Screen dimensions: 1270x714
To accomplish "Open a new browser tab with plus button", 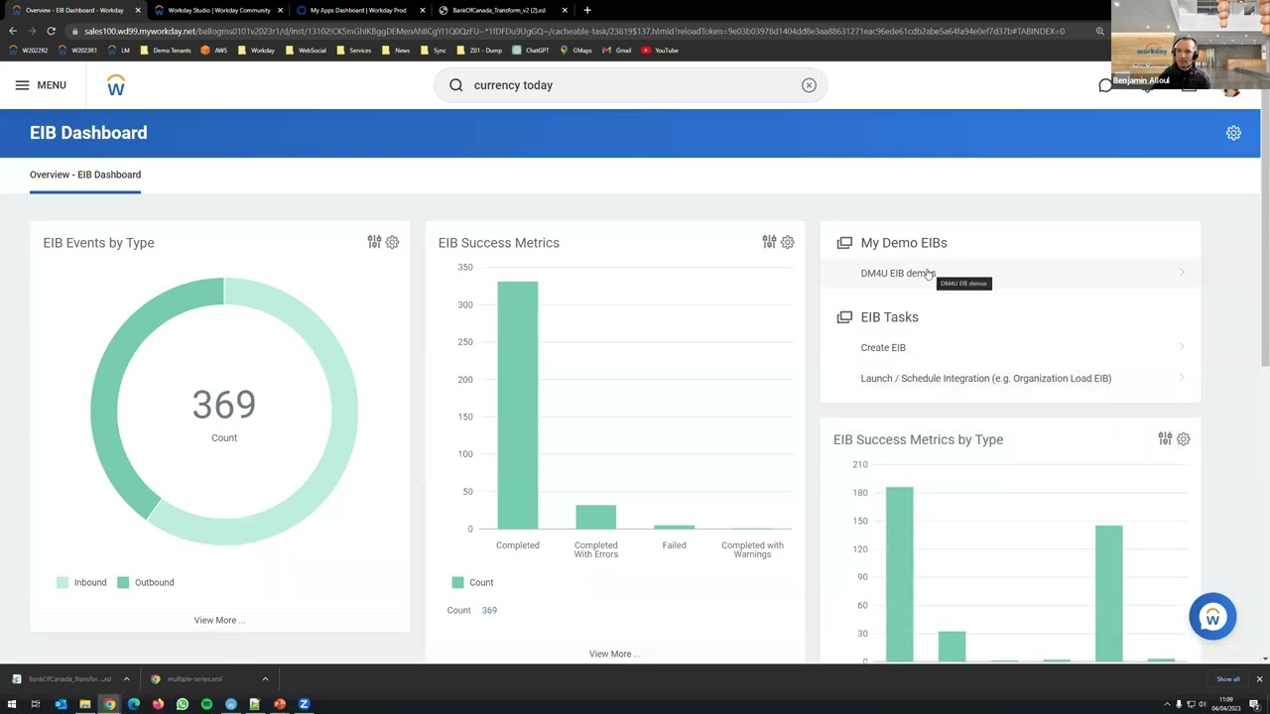I will click(x=587, y=10).
